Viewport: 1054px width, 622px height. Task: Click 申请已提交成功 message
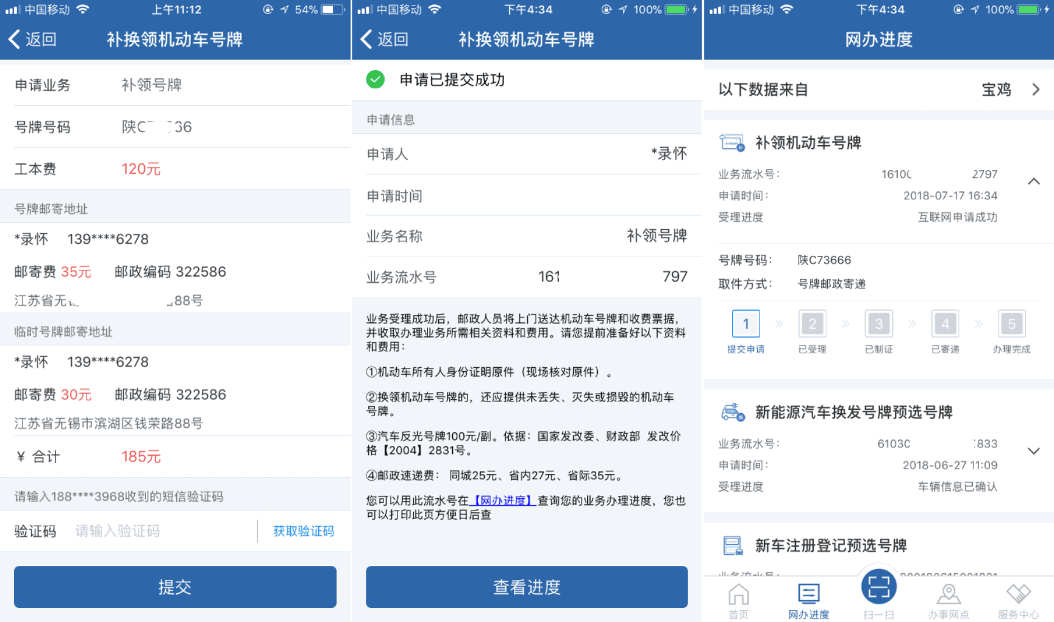pos(452,80)
